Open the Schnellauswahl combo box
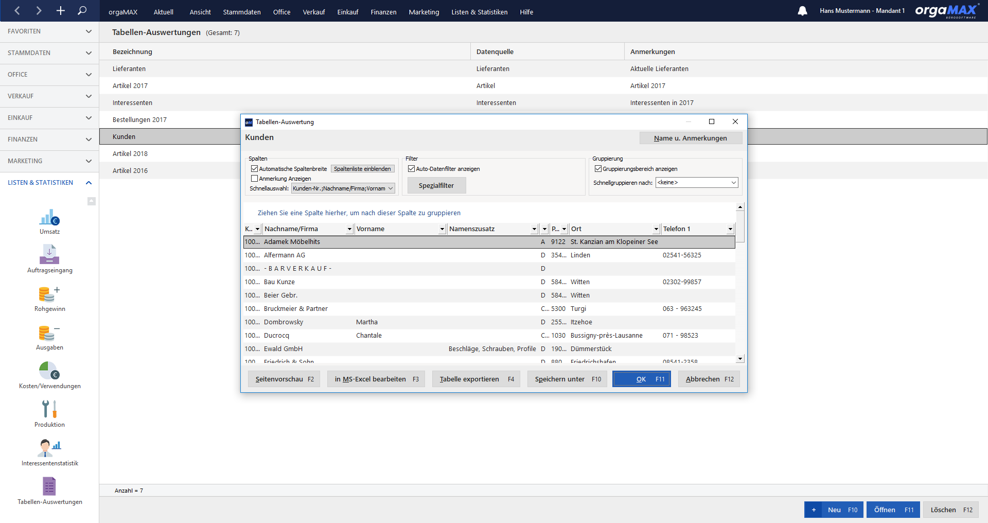Image resolution: width=988 pixels, height=523 pixels. coord(343,188)
